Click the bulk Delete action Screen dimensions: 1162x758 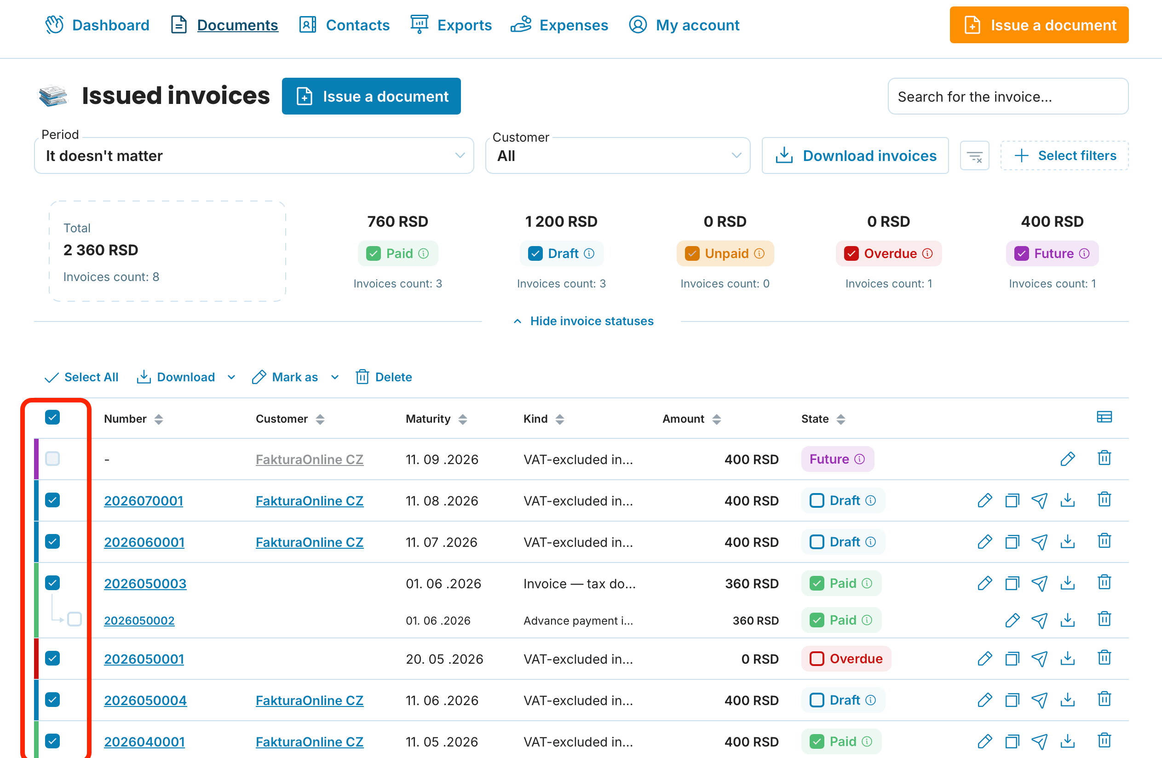point(384,377)
